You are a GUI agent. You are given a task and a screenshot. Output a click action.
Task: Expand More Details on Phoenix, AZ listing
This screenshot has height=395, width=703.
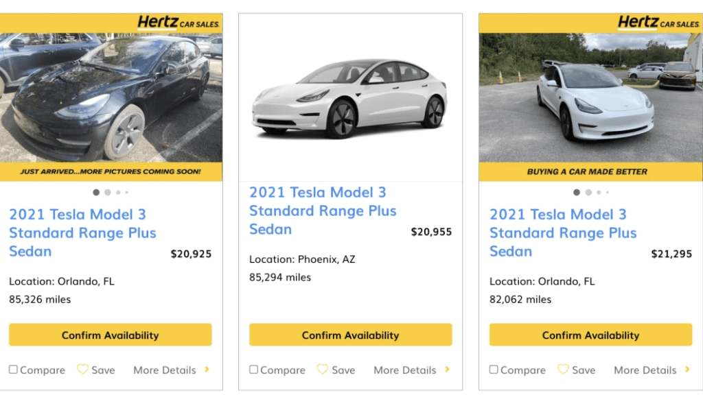[447, 370]
